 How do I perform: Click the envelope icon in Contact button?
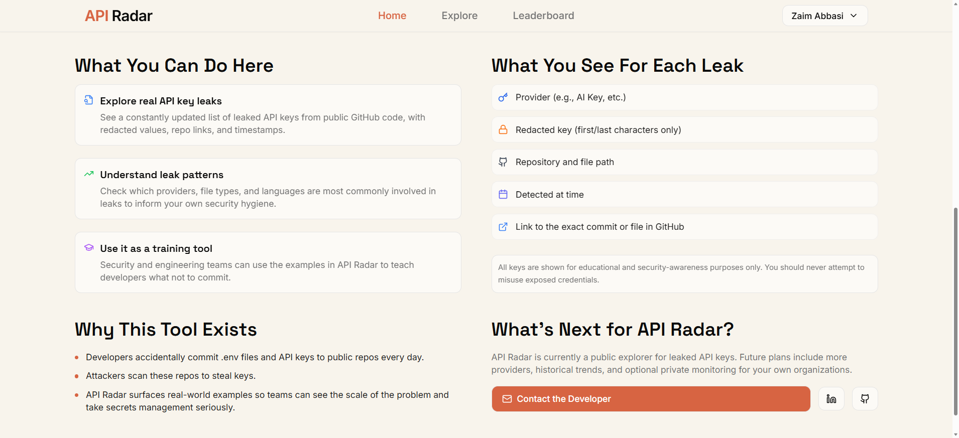[x=507, y=399]
